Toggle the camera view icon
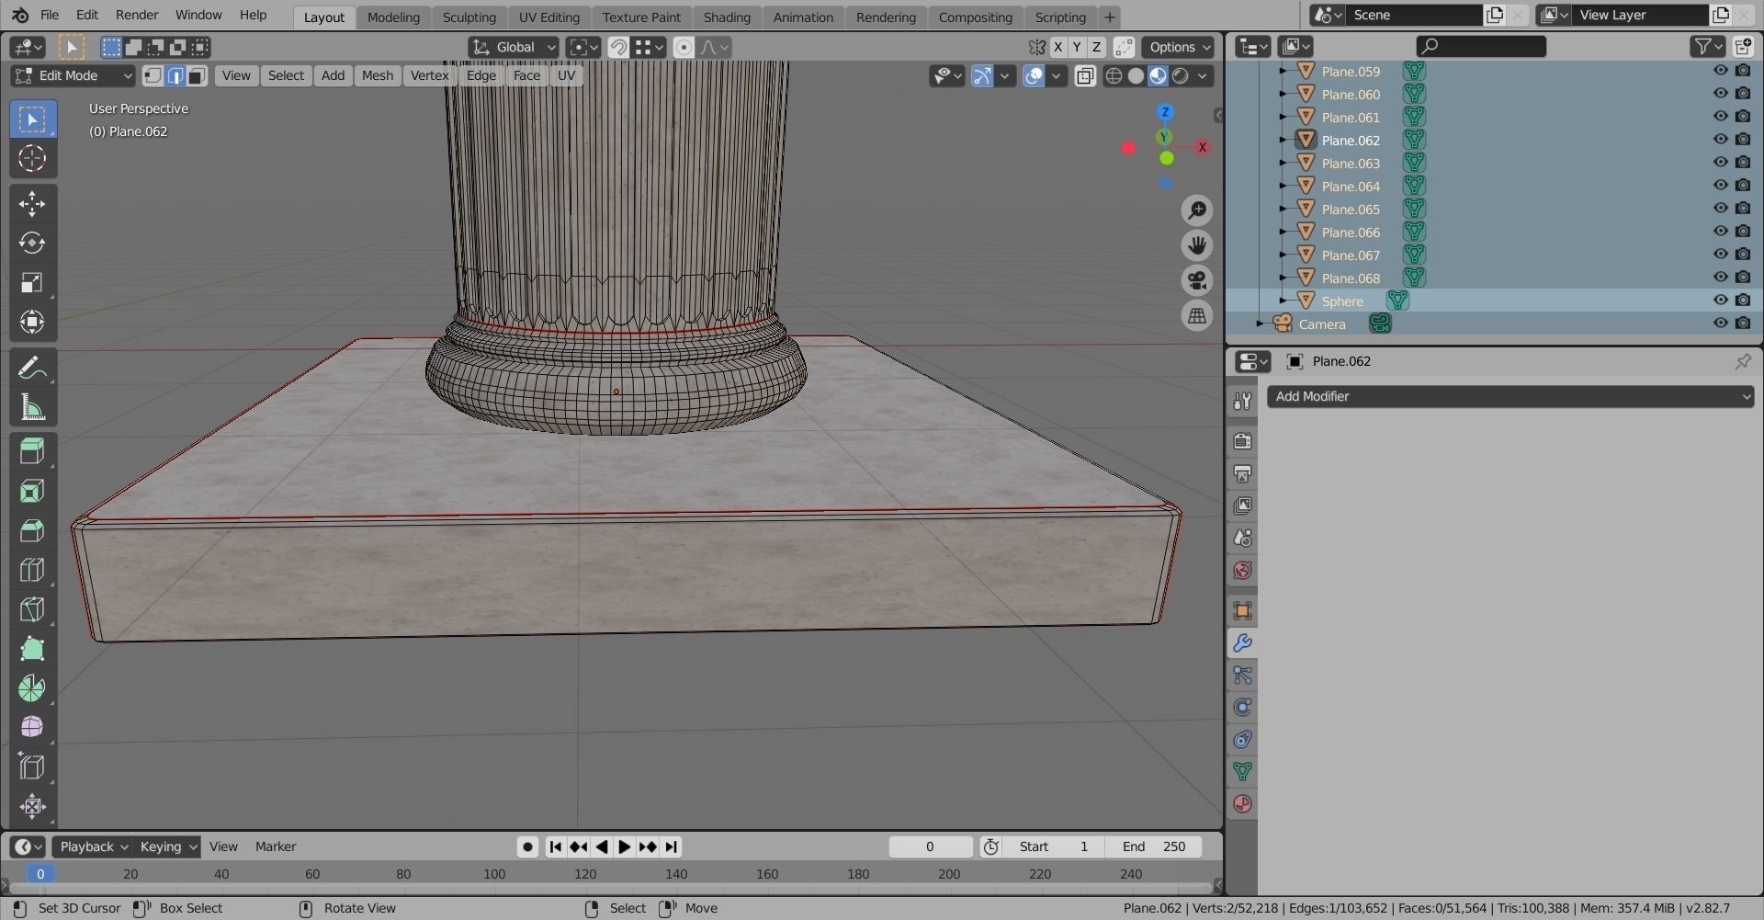The height and width of the screenshot is (920, 1764). click(x=1196, y=280)
